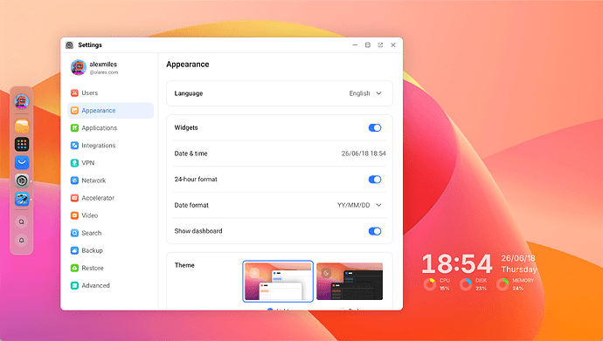Open the Integrations section icon
The width and height of the screenshot is (603, 341).
[x=74, y=146]
